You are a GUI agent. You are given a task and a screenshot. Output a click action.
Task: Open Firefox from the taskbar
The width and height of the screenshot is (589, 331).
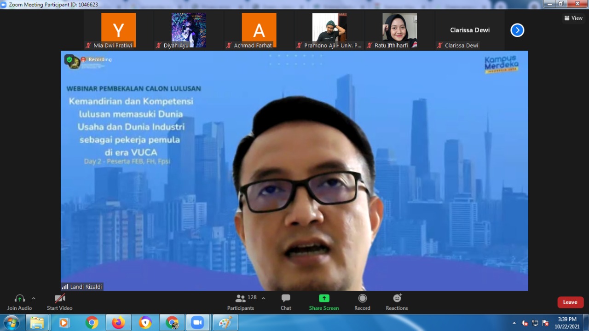(x=118, y=323)
